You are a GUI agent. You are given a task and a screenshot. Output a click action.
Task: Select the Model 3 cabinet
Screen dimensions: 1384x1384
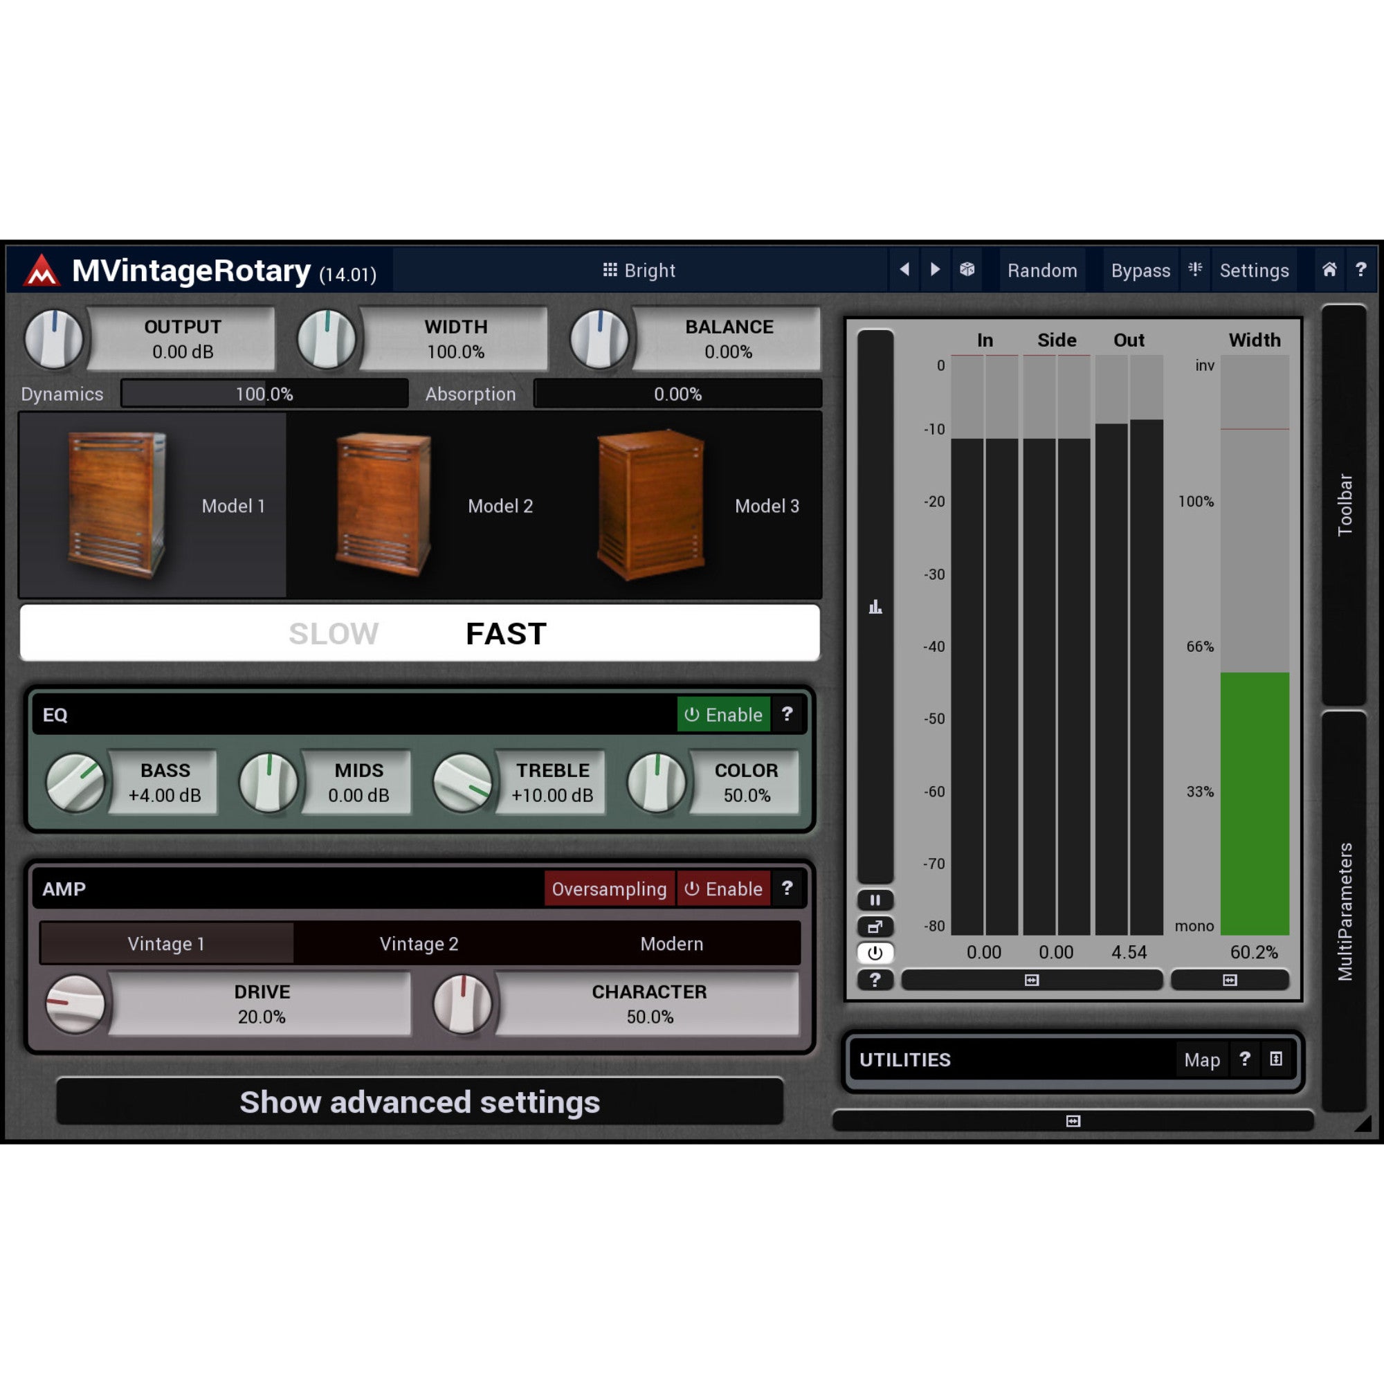(688, 505)
